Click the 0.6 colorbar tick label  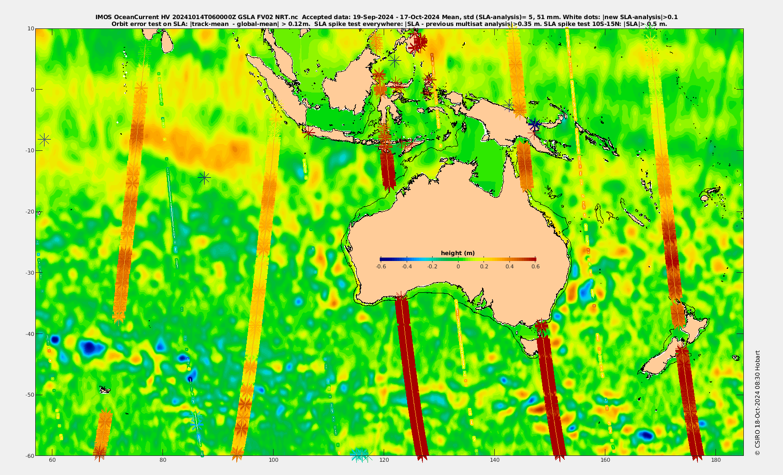coord(535,267)
